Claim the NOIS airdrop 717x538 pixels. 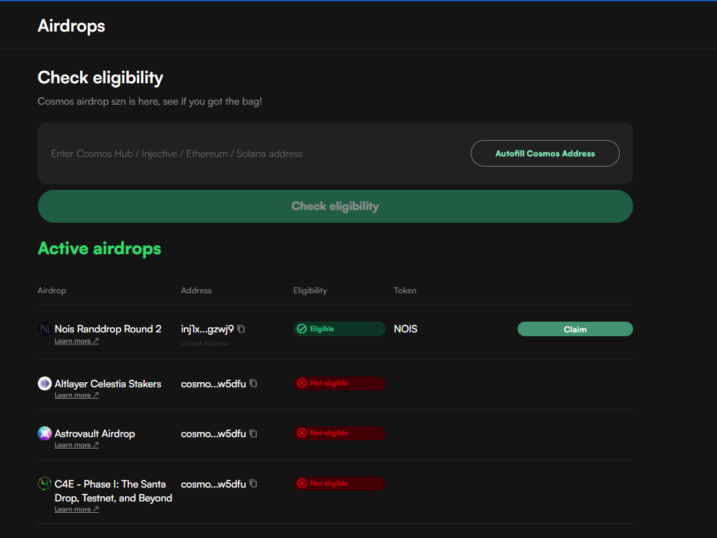(x=575, y=329)
